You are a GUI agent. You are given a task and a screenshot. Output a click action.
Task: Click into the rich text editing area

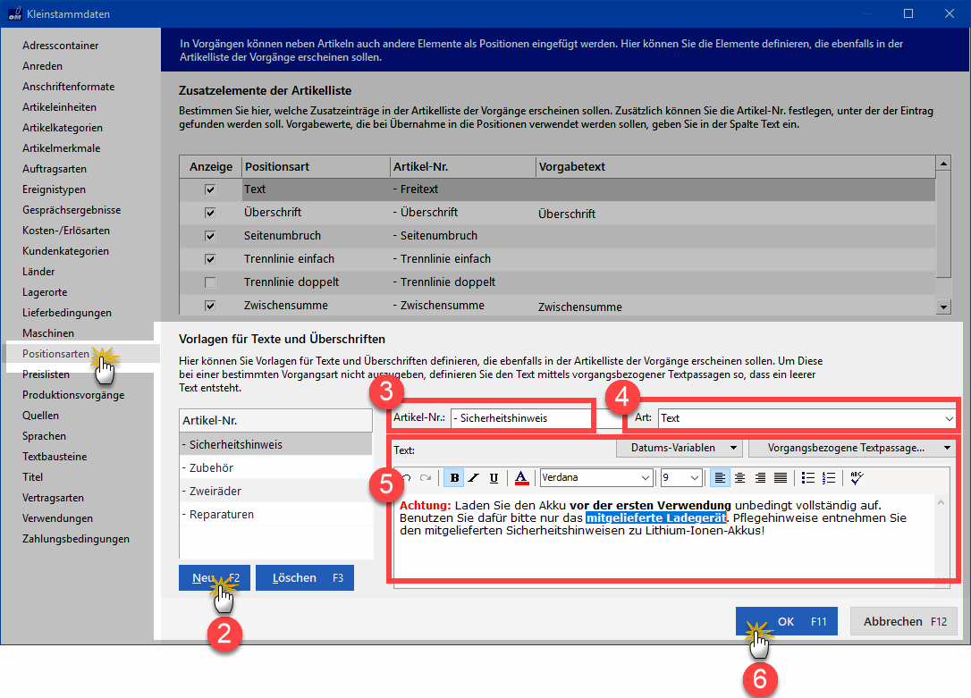tap(663, 536)
